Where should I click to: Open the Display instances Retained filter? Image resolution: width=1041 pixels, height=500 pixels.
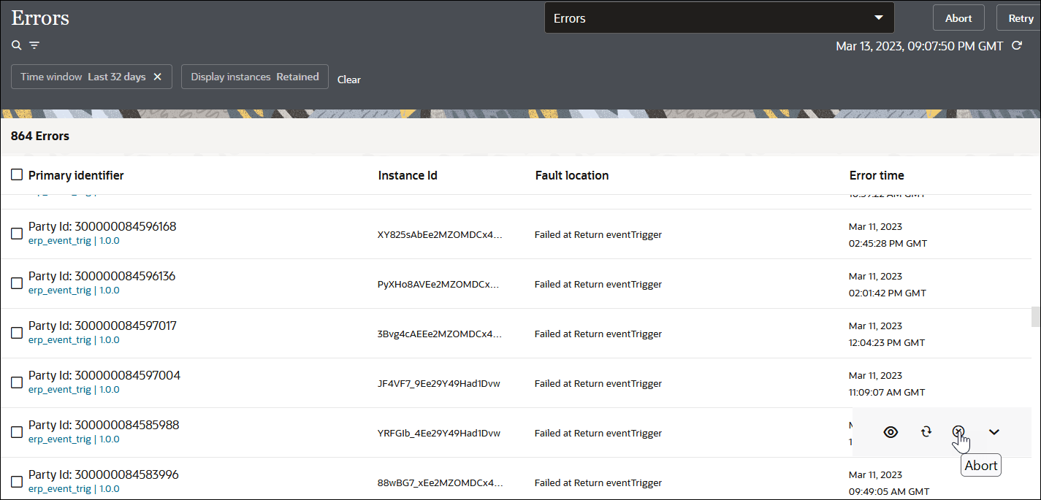coord(255,77)
